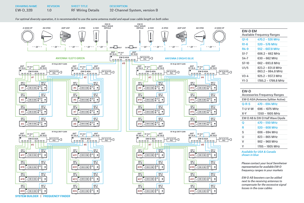The width and height of the screenshot is (304, 203).
Task: Select the EW-D ASA splitter labeled #6
Action: point(85,140)
